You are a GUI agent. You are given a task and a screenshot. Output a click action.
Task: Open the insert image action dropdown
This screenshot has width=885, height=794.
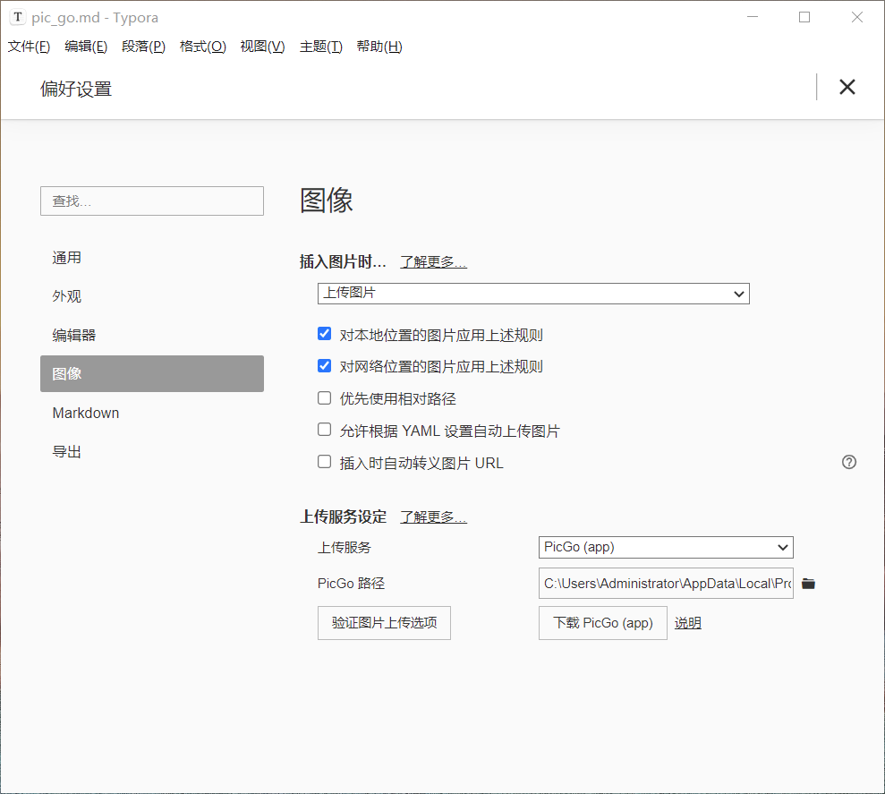pyautogui.click(x=533, y=294)
